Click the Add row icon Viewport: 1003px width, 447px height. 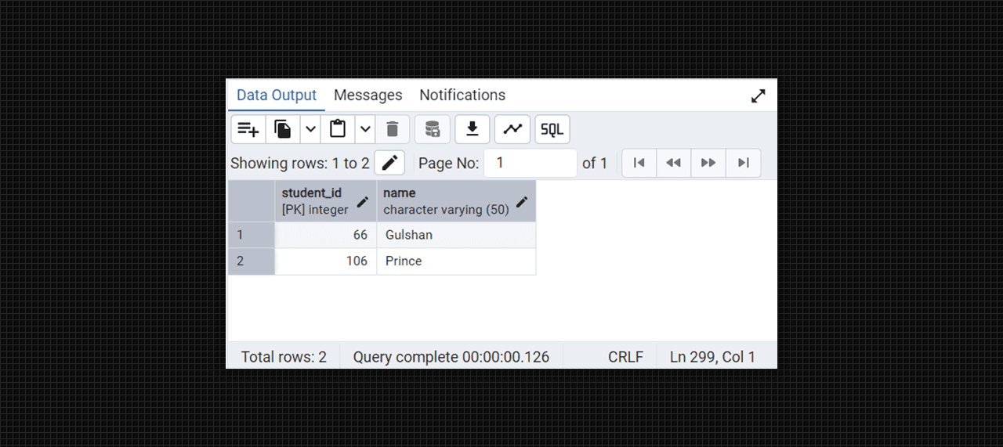pos(248,129)
